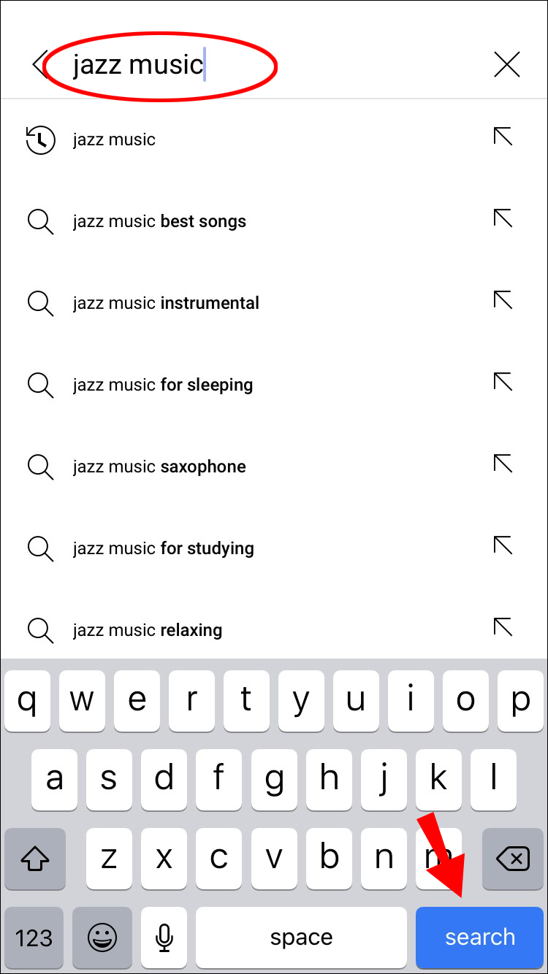Clear the search text with X icon
Image resolution: width=548 pixels, height=974 pixels.
click(506, 64)
